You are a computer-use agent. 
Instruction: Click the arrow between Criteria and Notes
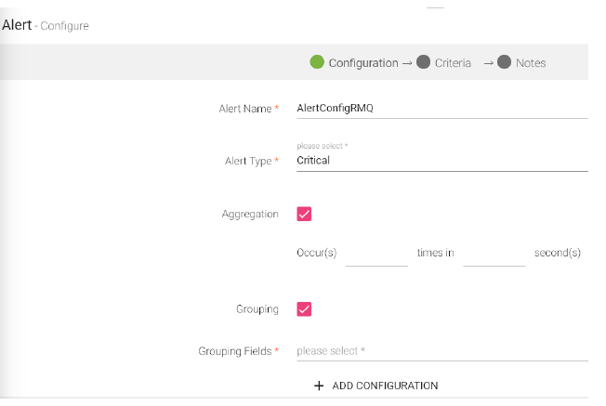[487, 63]
